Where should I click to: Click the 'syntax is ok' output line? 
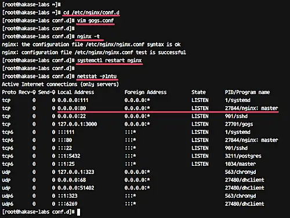[91, 45]
